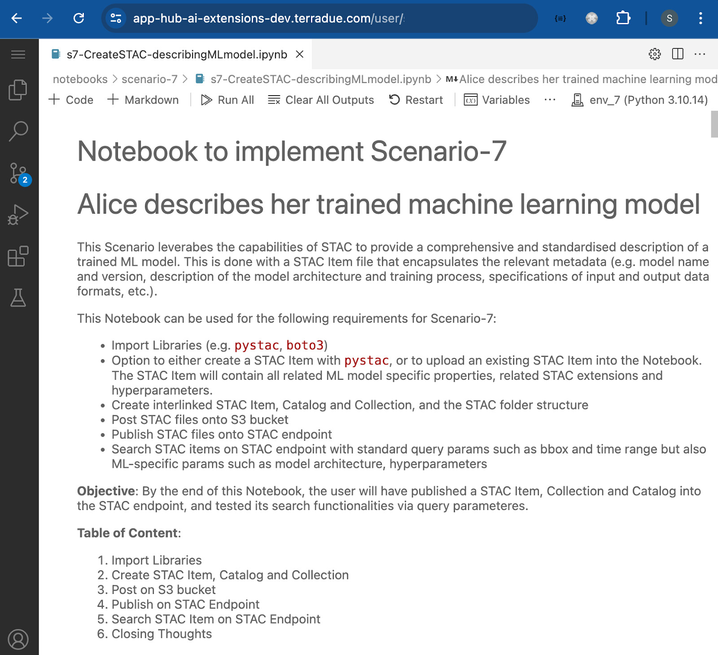Click scenario-7 in the breadcrumb path

pos(149,79)
